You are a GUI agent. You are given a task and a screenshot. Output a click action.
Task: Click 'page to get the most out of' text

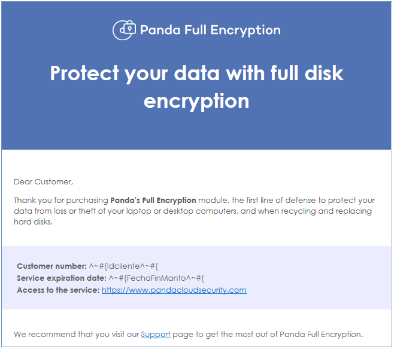225,334
